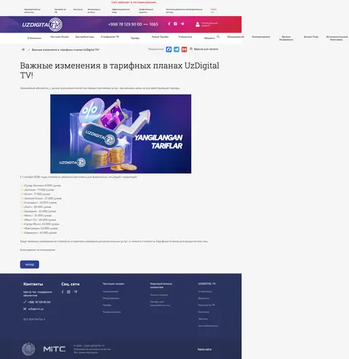Open the О цифровом ТВ menu item
The image size is (349, 359).
[x=110, y=37]
